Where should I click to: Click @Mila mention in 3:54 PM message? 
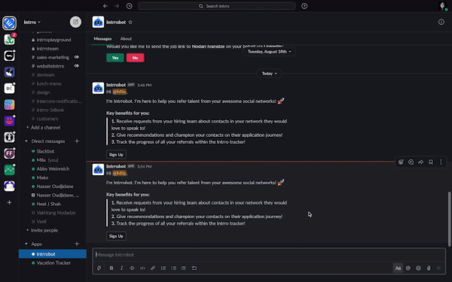click(119, 173)
